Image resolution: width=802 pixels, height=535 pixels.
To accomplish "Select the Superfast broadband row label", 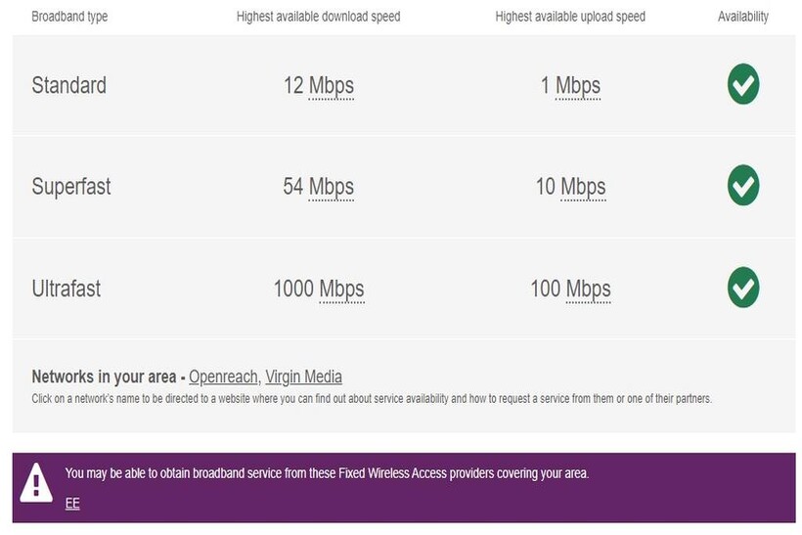I will (x=71, y=186).
